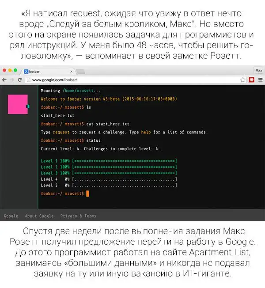265x288 pixels.
Task: Click the macOS green zoom button
Action: pos(15,70)
